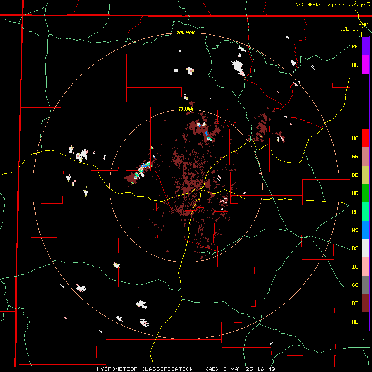The height and width of the screenshot is (372, 372).
Task: Click the IC legend label
Action: [x=355, y=267]
